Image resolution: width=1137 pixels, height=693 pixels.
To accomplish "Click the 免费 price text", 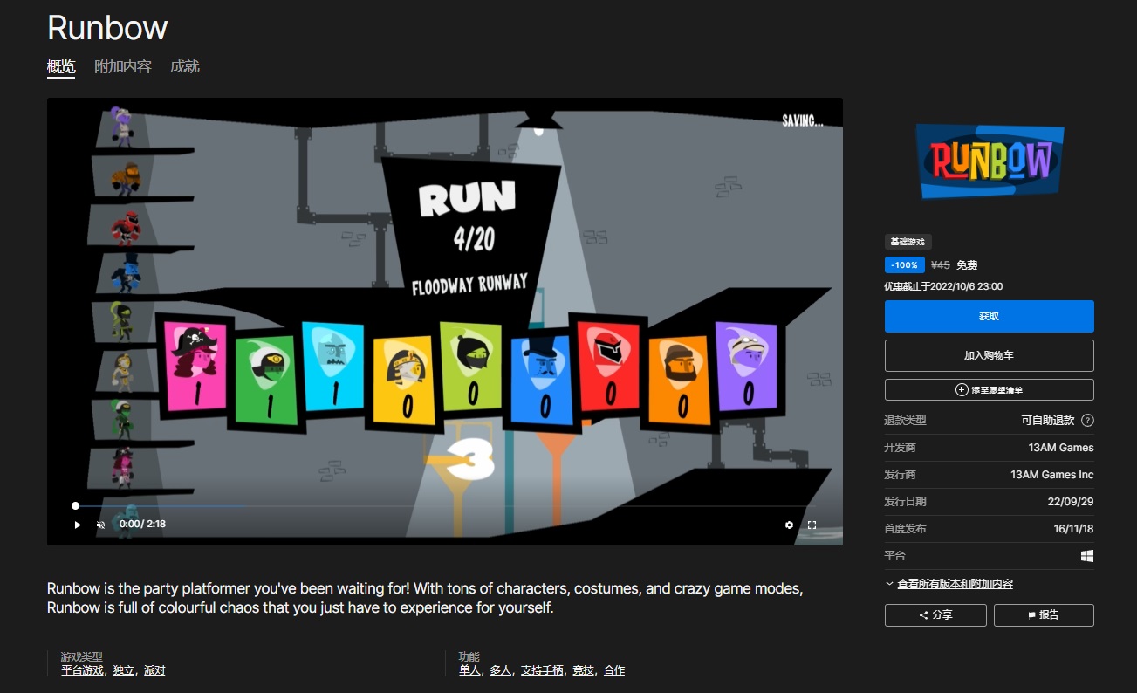I will [967, 264].
